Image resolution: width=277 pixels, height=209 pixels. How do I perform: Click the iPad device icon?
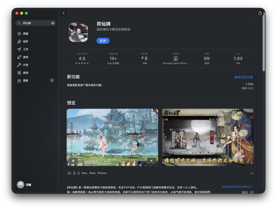(74, 173)
